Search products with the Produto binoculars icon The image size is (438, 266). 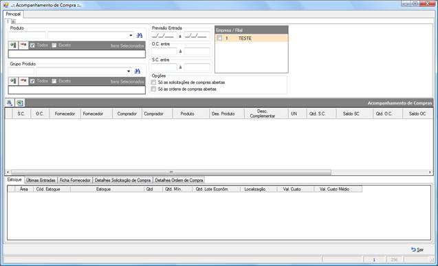[x=140, y=36]
